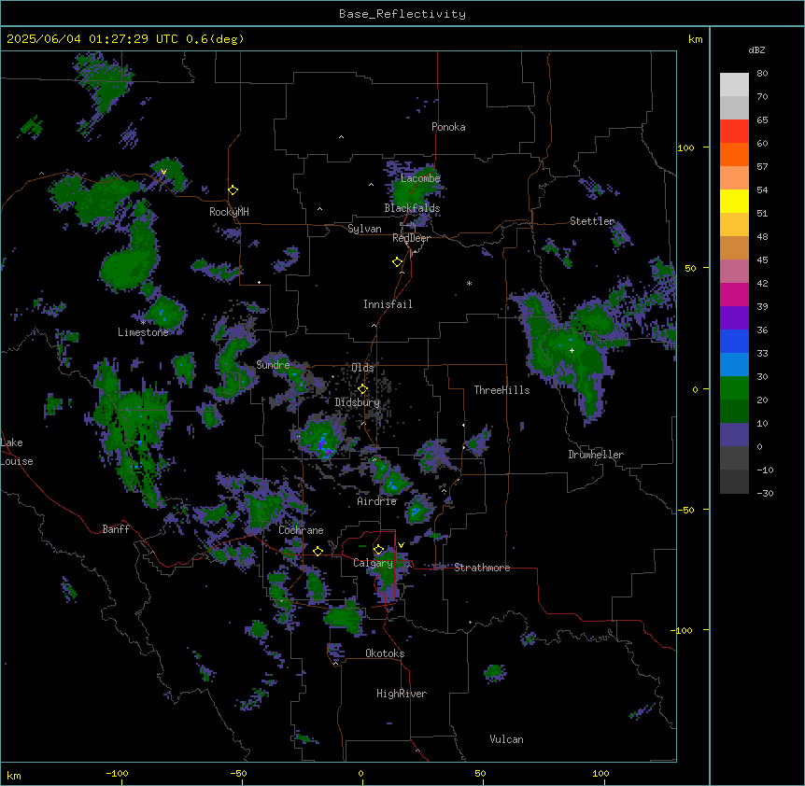Select the Sylvan label
The height and width of the screenshot is (786, 805).
tap(364, 229)
